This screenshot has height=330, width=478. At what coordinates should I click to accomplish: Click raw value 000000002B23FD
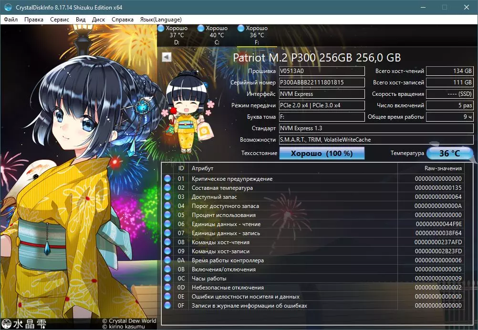click(x=438, y=251)
